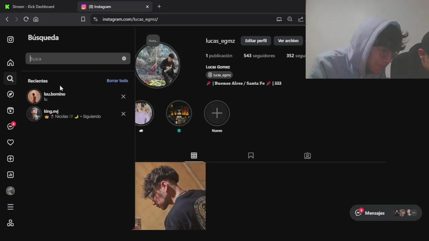The width and height of the screenshot is (429, 241).
Task: Open Messenger icon with 8 badge
Action: tap(11, 126)
